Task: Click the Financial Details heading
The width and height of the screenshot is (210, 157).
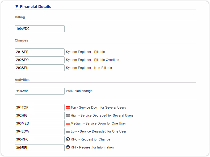Action: point(36,7)
